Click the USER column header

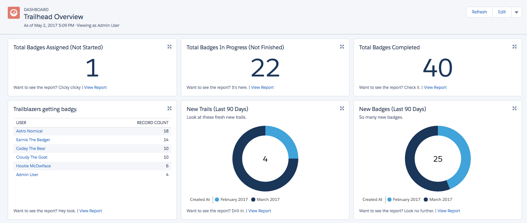tap(21, 123)
